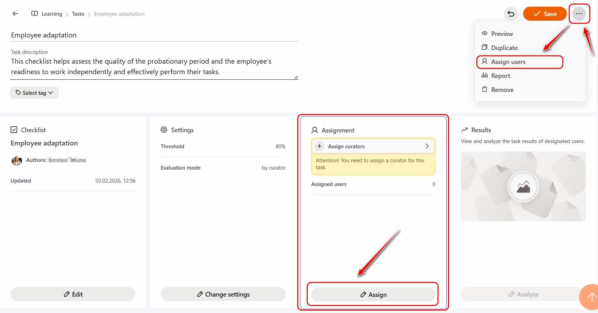Expand the Assign curators chevron
598x313 pixels.
click(427, 146)
